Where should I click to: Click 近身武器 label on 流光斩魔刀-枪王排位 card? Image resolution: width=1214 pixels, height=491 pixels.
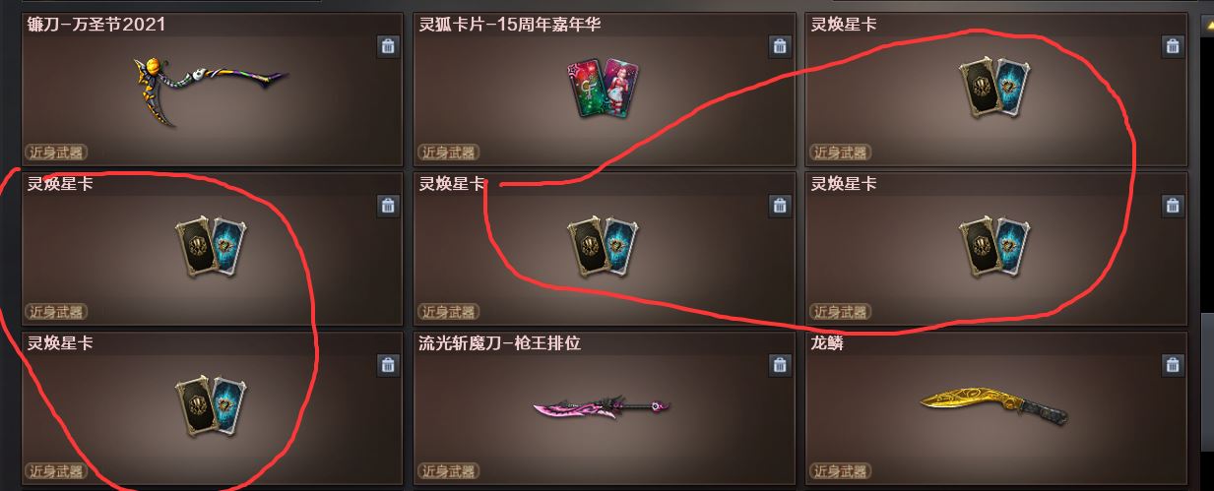tap(448, 471)
